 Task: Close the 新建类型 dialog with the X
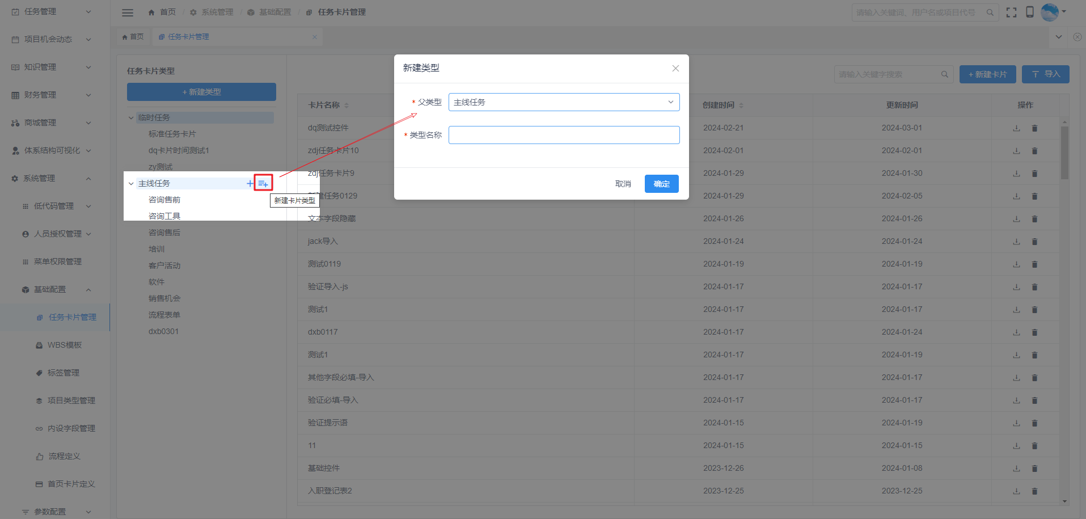click(x=675, y=68)
